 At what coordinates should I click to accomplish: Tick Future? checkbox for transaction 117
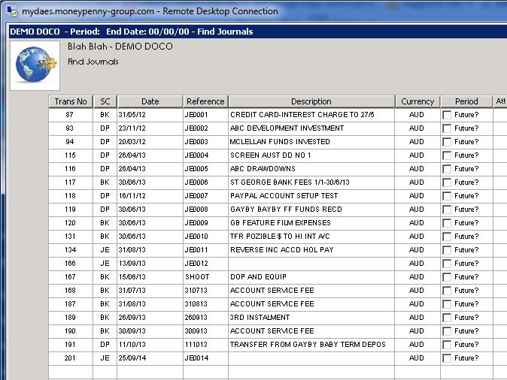click(x=447, y=182)
